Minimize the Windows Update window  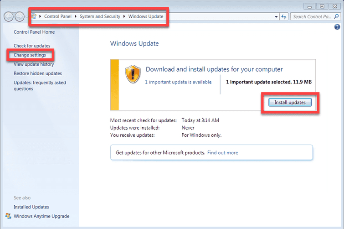coord(309,6)
